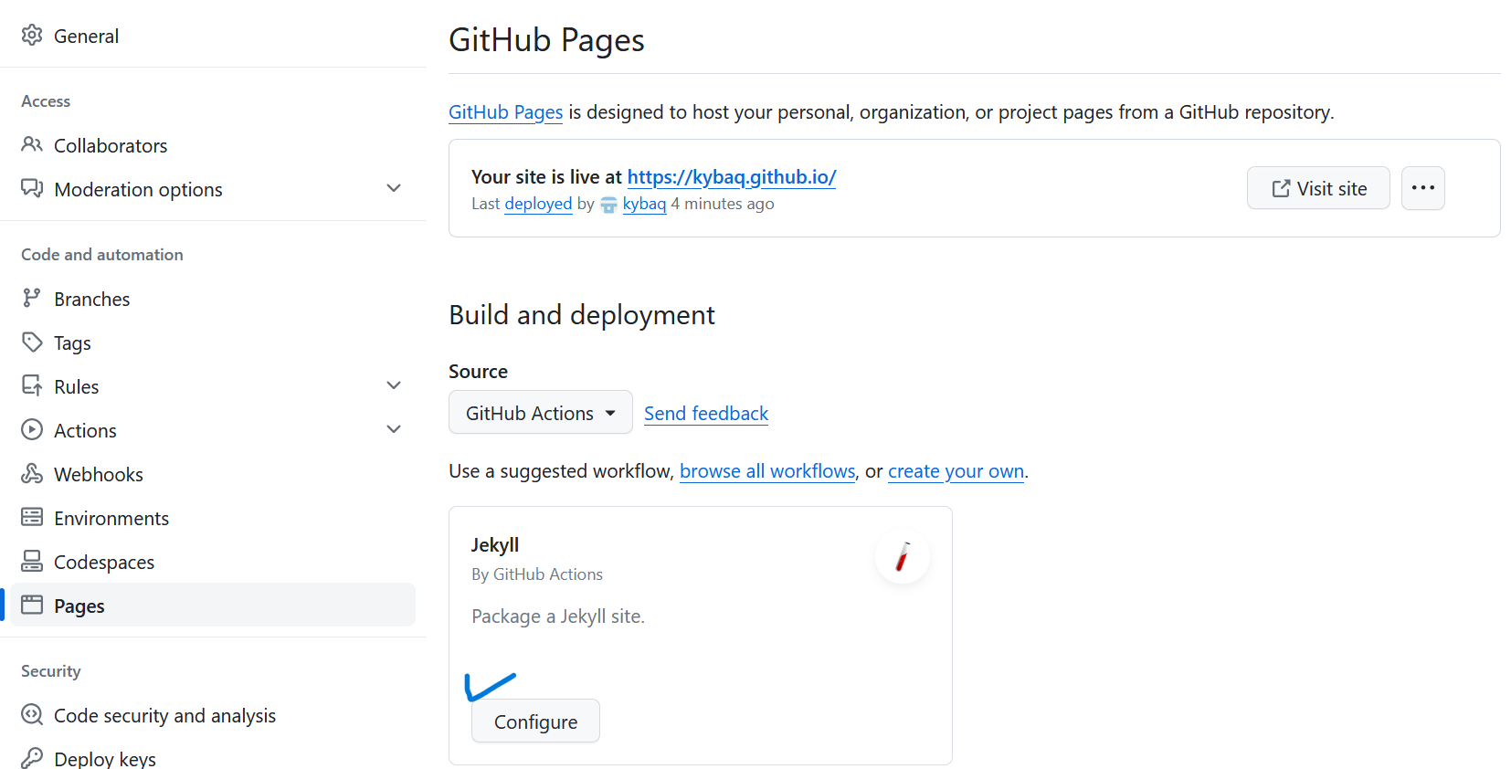
Task: Click the Visit site button
Action: [1318, 188]
